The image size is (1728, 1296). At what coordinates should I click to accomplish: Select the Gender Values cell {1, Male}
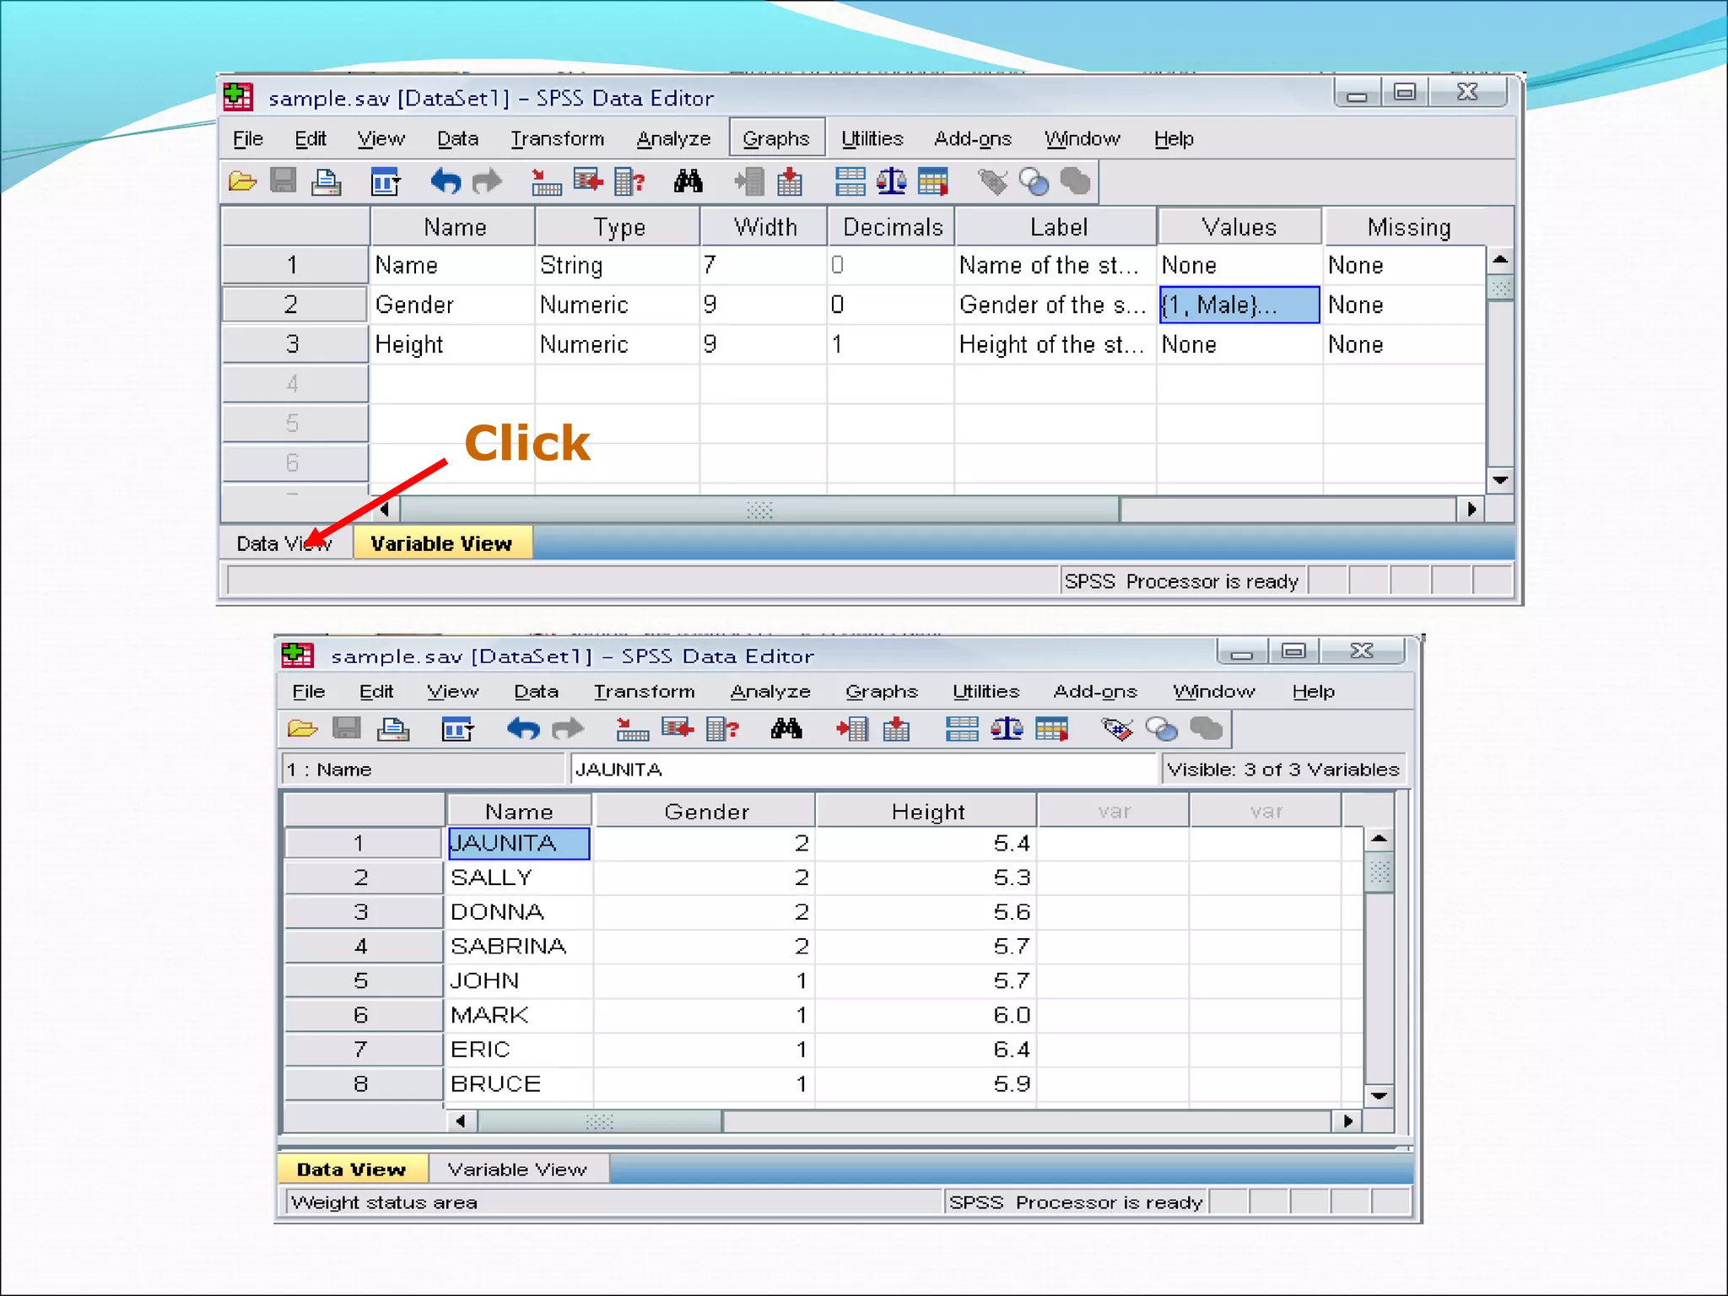[1238, 305]
